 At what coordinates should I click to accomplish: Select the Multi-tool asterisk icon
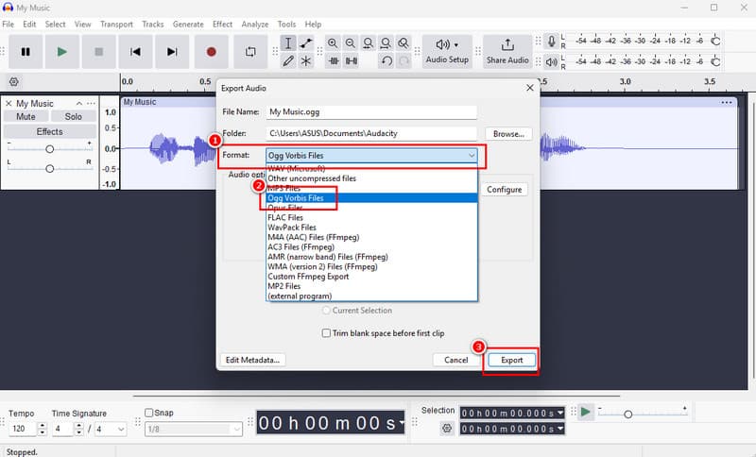click(305, 61)
